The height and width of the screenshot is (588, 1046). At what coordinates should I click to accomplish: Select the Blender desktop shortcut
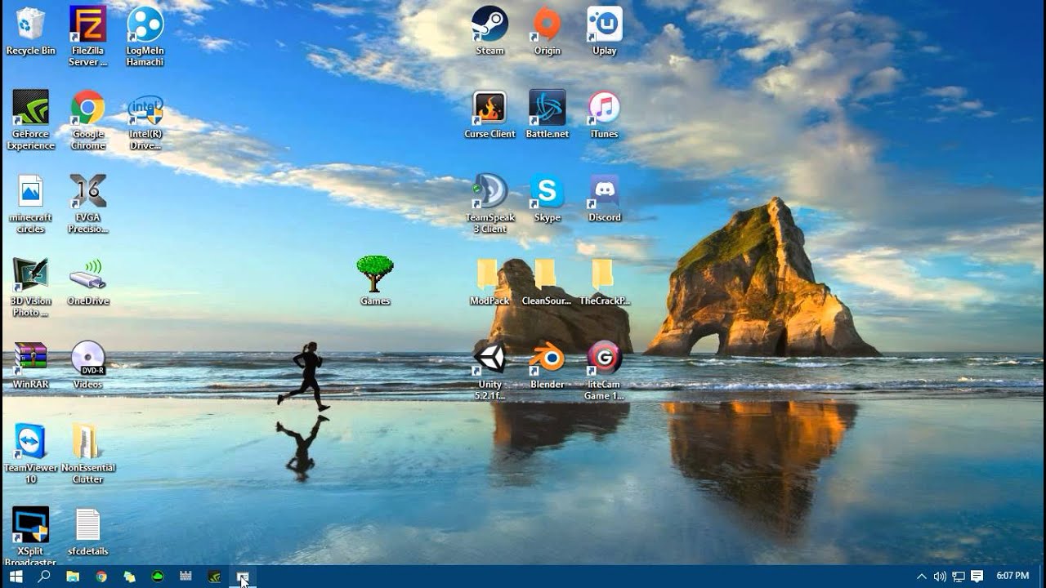click(x=548, y=365)
